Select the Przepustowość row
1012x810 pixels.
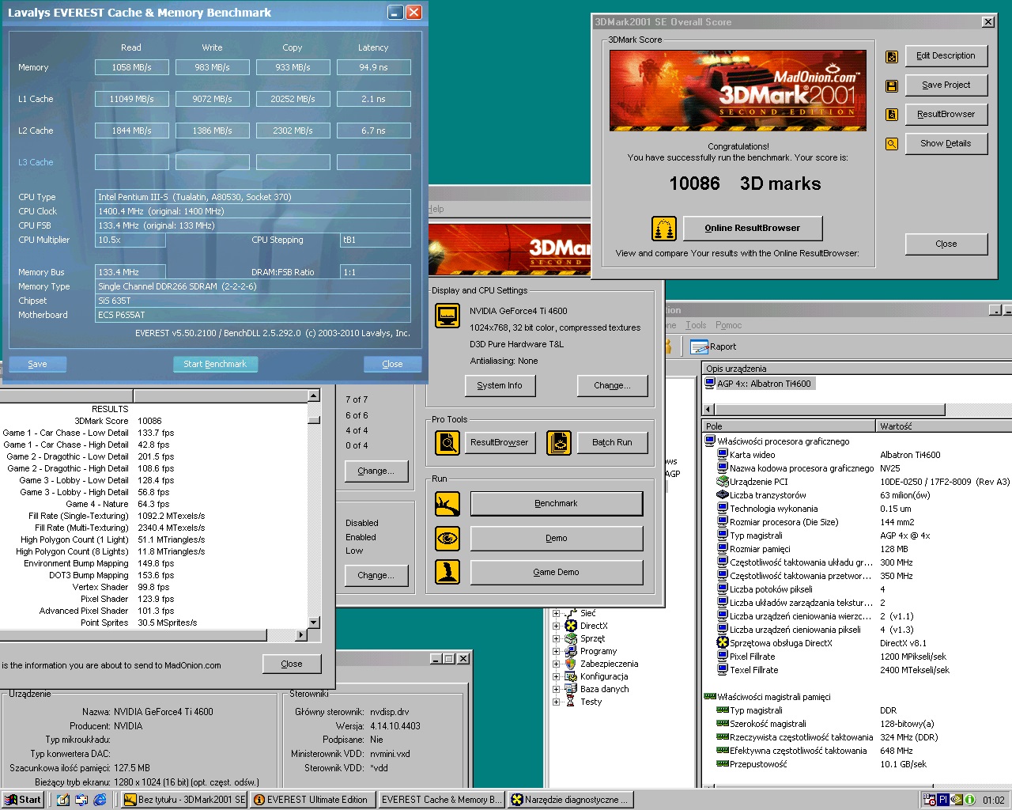point(856,764)
